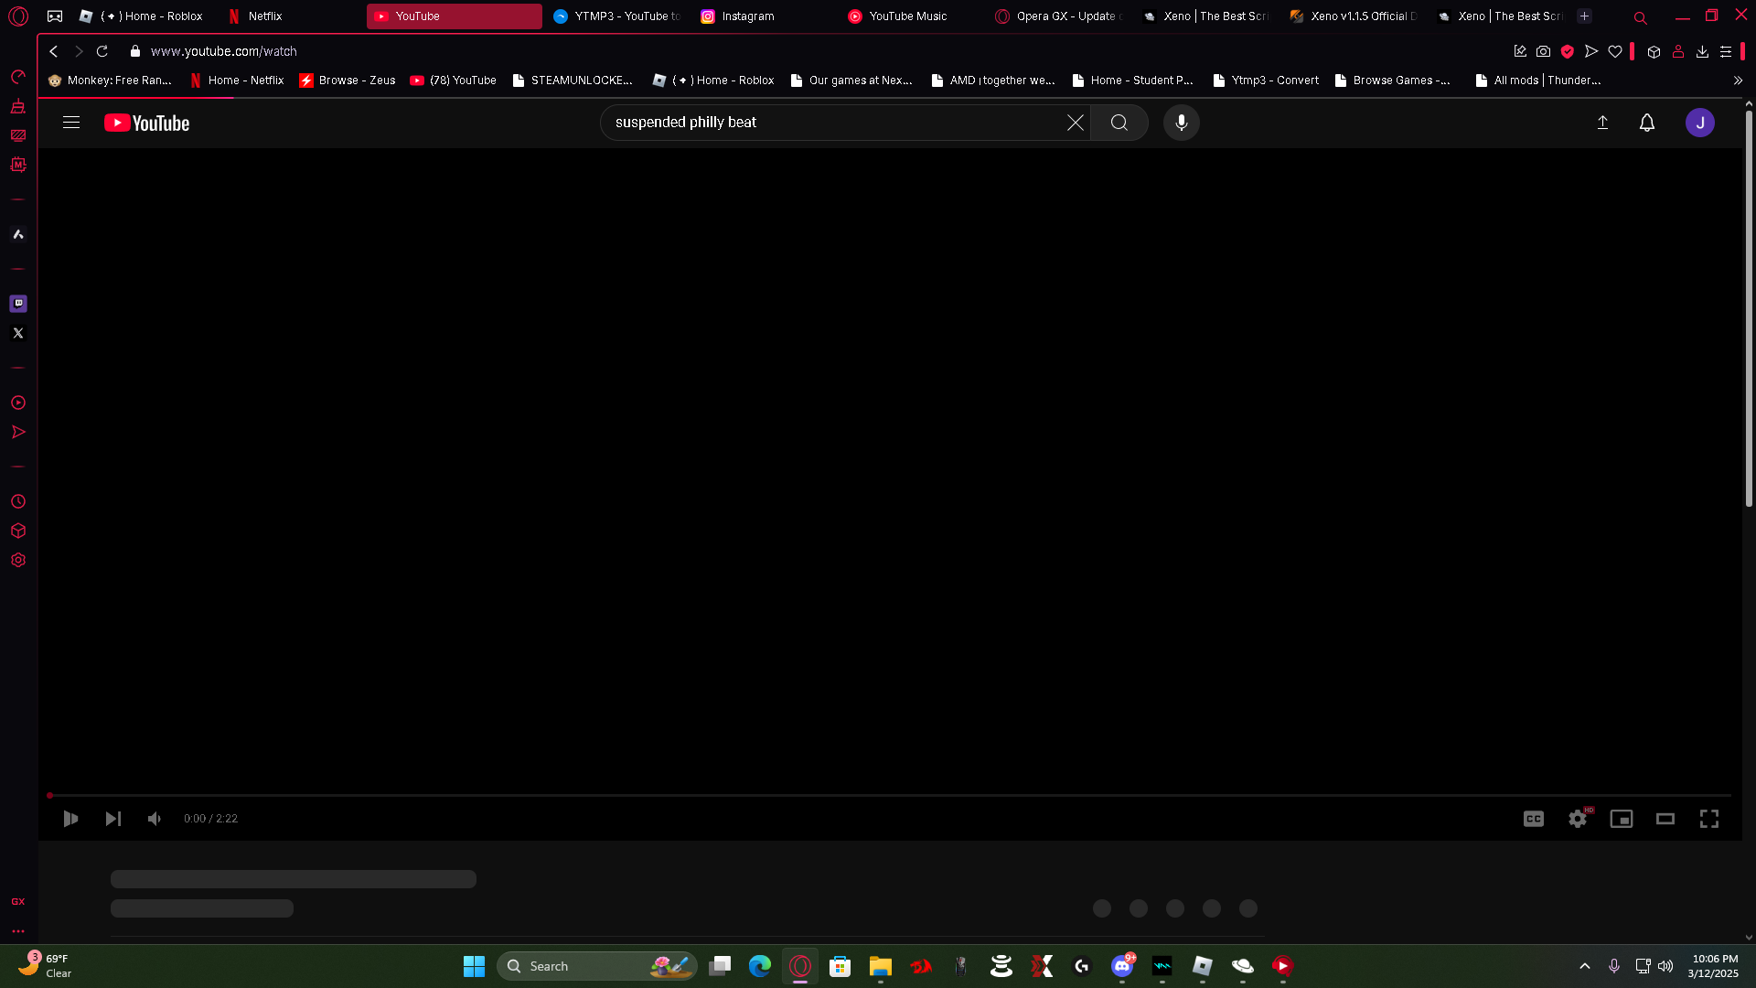Image resolution: width=1756 pixels, height=988 pixels.
Task: Open the Ytmp3 - Convert bookmark
Action: coord(1266,81)
